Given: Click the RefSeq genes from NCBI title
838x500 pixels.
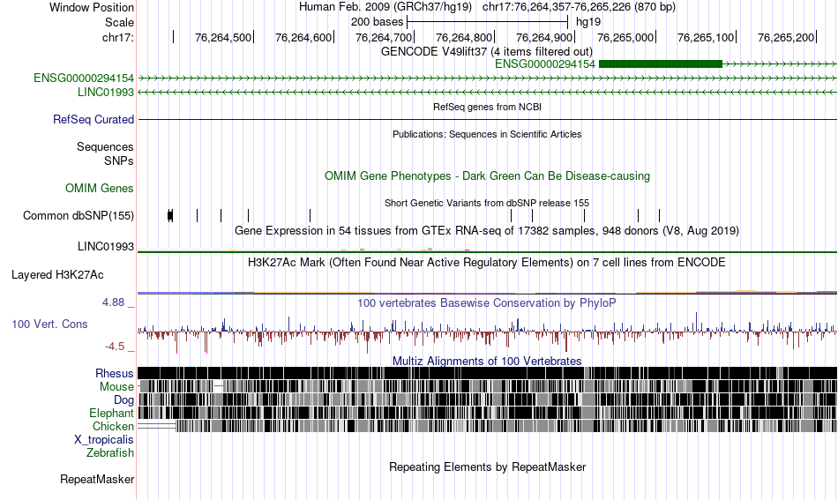Looking at the screenshot, I should point(487,107).
